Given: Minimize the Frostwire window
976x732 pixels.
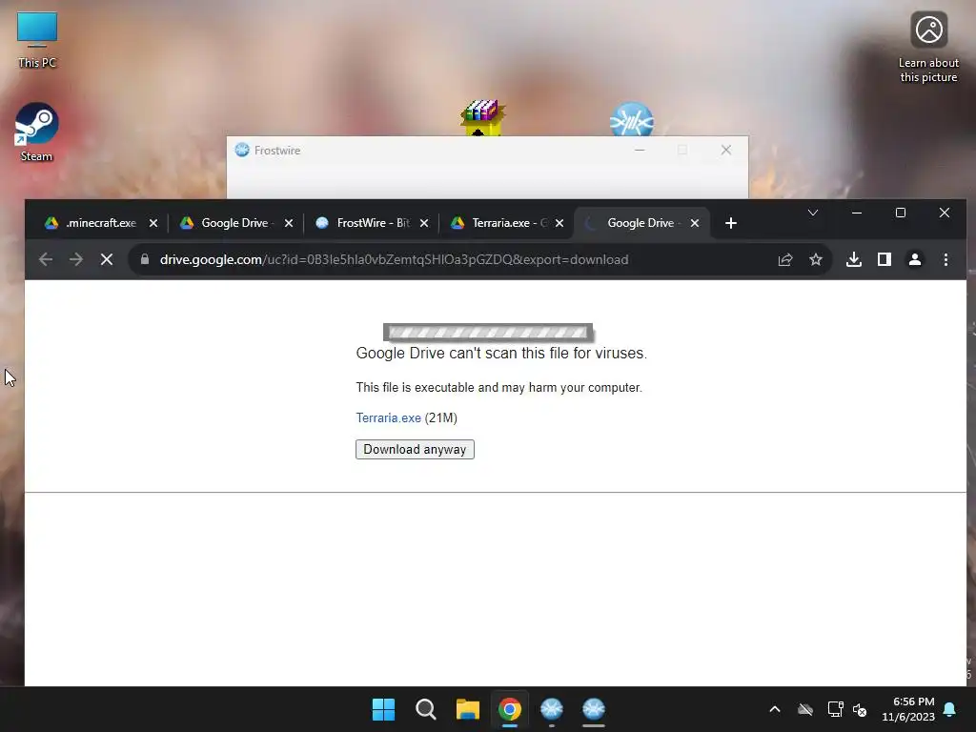Looking at the screenshot, I should [640, 150].
